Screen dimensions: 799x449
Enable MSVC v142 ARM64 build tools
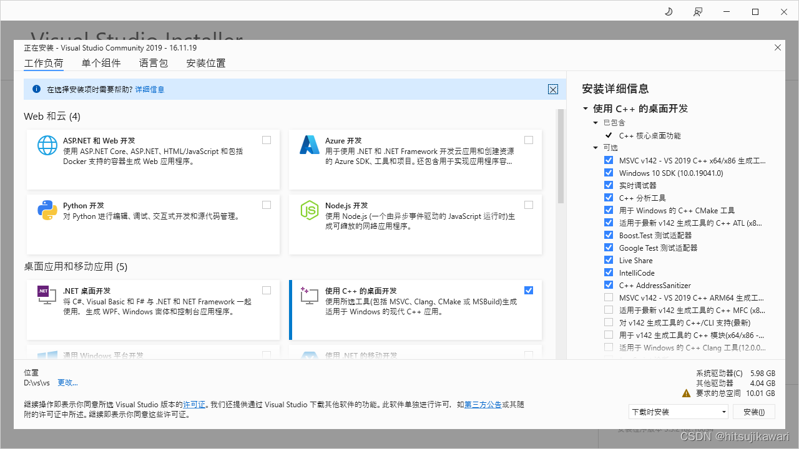click(609, 297)
